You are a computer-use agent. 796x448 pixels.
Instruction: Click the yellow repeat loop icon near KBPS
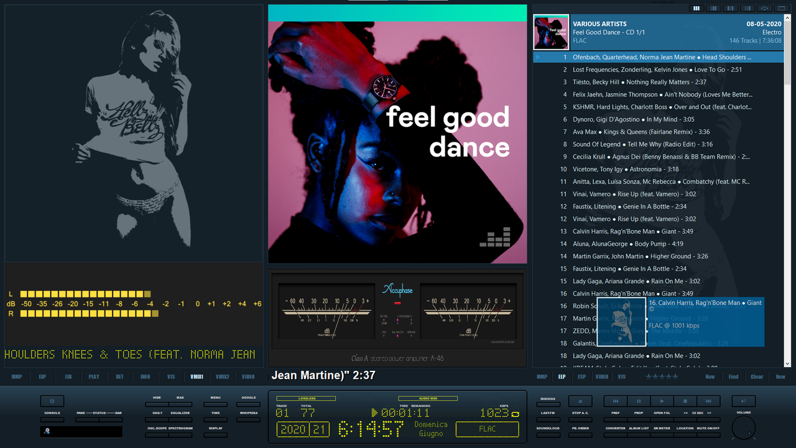[x=515, y=414]
